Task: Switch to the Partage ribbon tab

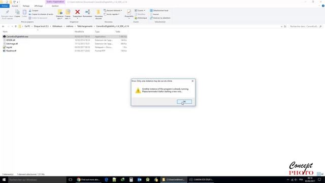Action: pos(26,6)
